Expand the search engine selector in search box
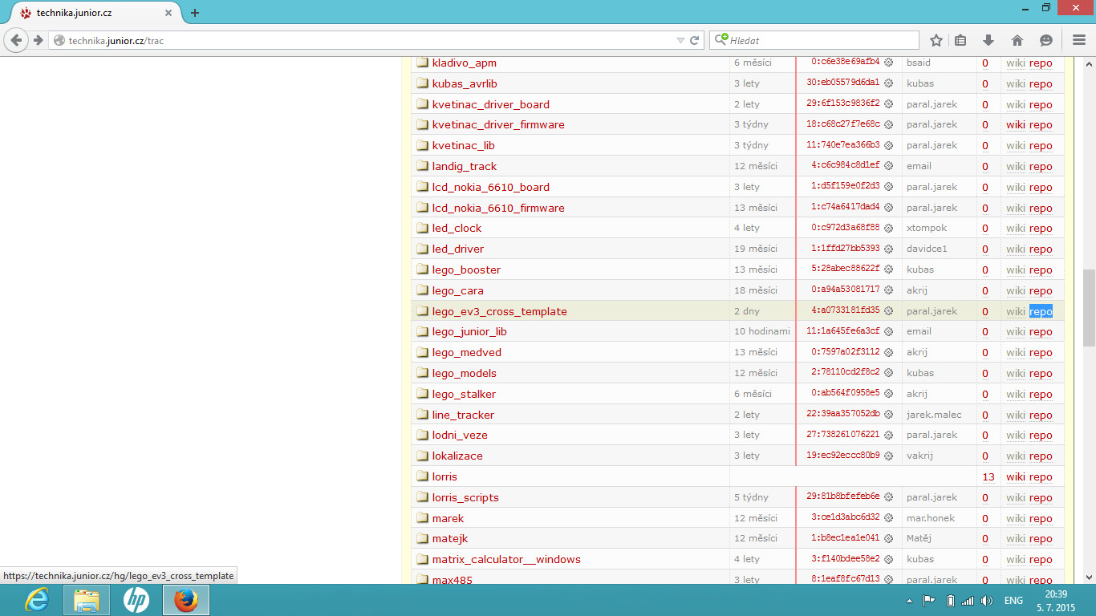The width and height of the screenshot is (1096, 616). [721, 39]
